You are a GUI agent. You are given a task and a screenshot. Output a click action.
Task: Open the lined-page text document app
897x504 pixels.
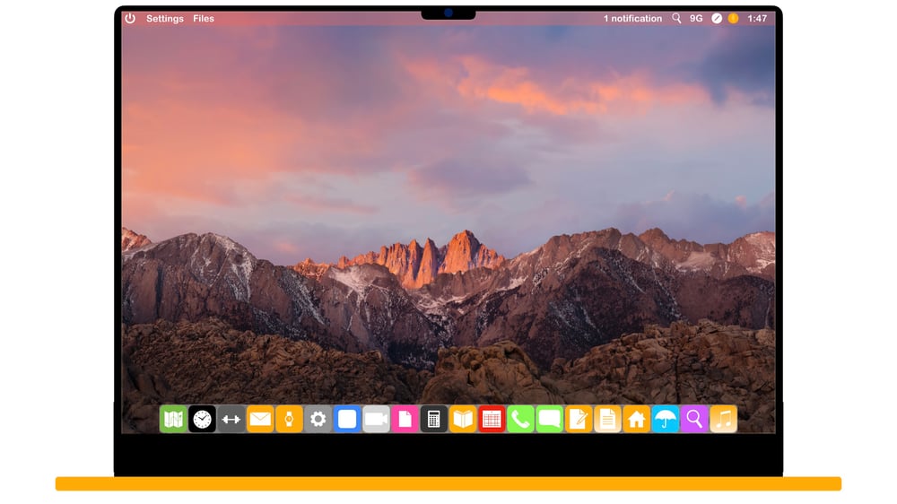tap(607, 420)
